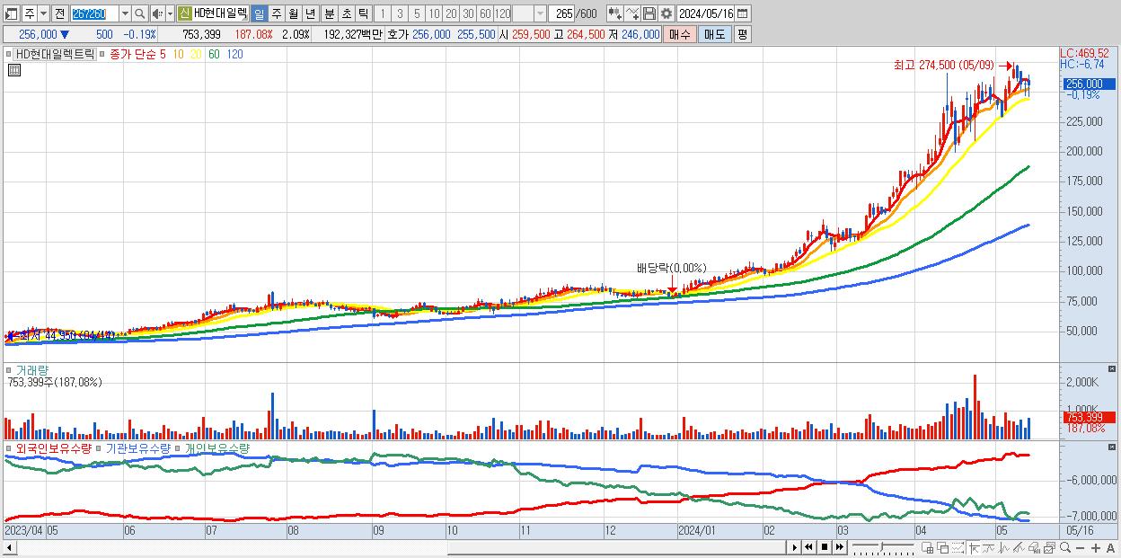Click the candle count adjust icon after 600
1121x558 pixels.
tap(615, 13)
